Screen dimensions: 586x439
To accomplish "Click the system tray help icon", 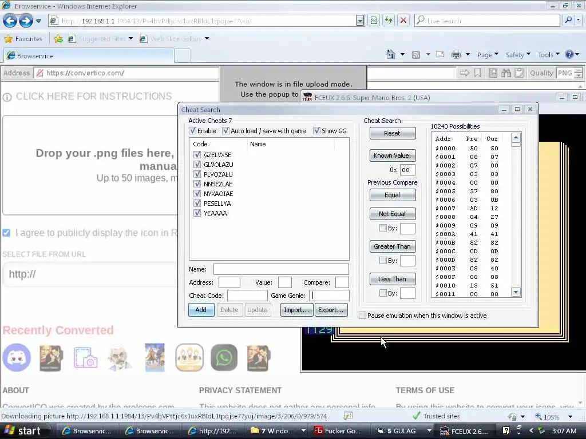I will [506, 431].
